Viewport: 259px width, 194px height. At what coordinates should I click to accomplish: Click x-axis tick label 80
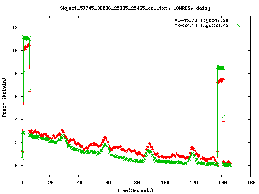[137, 183]
